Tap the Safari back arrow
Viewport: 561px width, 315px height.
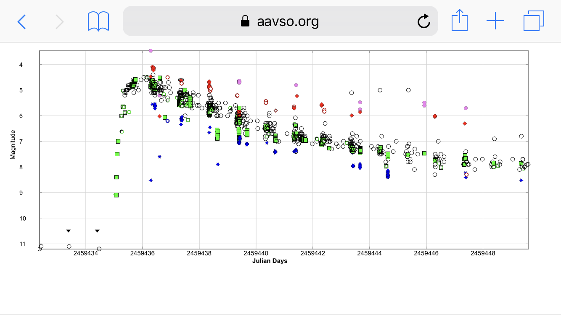[x=22, y=21]
